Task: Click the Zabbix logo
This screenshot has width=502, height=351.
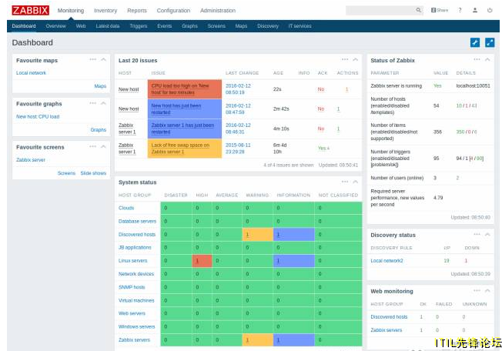Action: click(x=31, y=10)
